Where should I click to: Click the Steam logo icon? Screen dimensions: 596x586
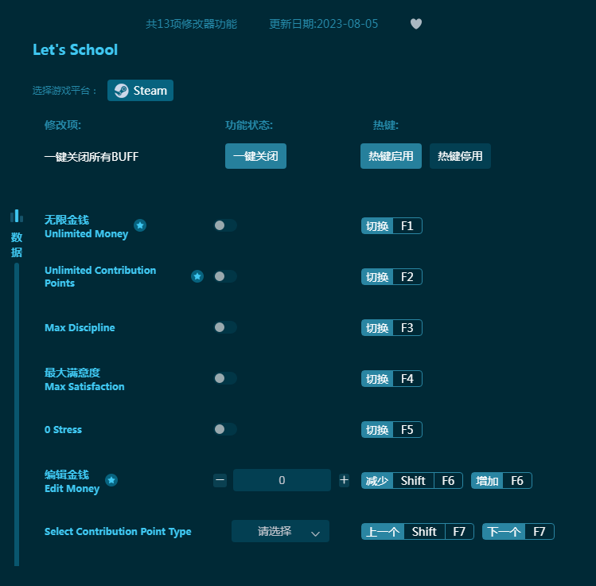tap(122, 91)
